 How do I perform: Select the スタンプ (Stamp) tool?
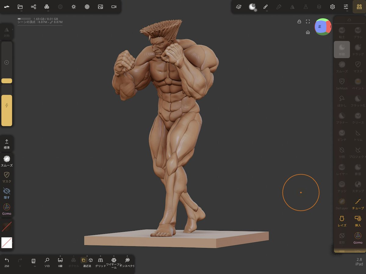(358, 186)
